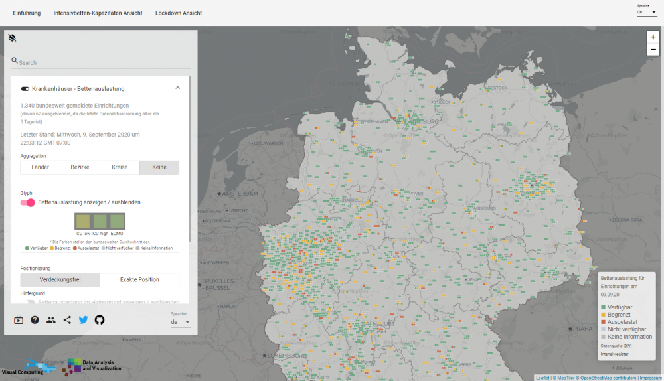Collapse the Krankenhäuser - Bettenauslastung section
Viewport: 664px width, 381px height.
(x=177, y=88)
